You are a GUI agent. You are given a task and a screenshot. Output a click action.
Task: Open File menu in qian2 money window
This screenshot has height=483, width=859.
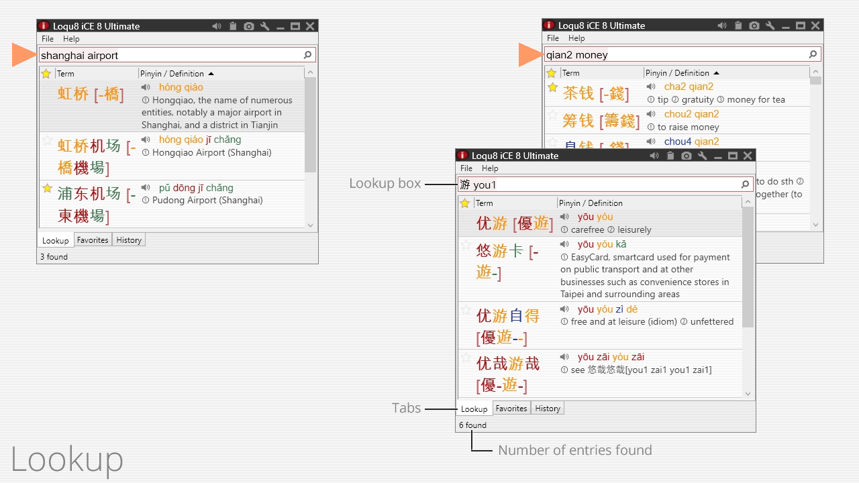(x=553, y=38)
